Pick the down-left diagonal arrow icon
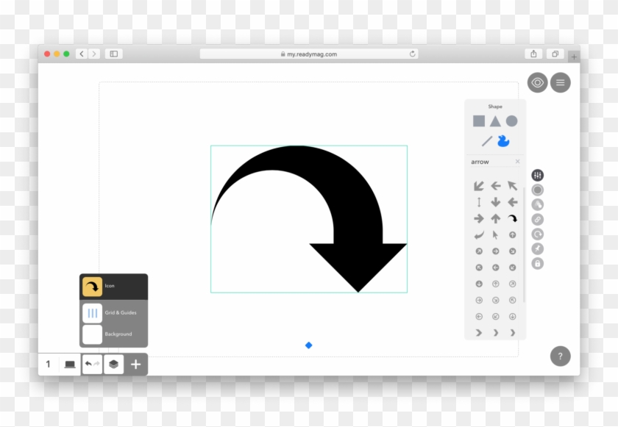The width and height of the screenshot is (618, 427). point(479,186)
